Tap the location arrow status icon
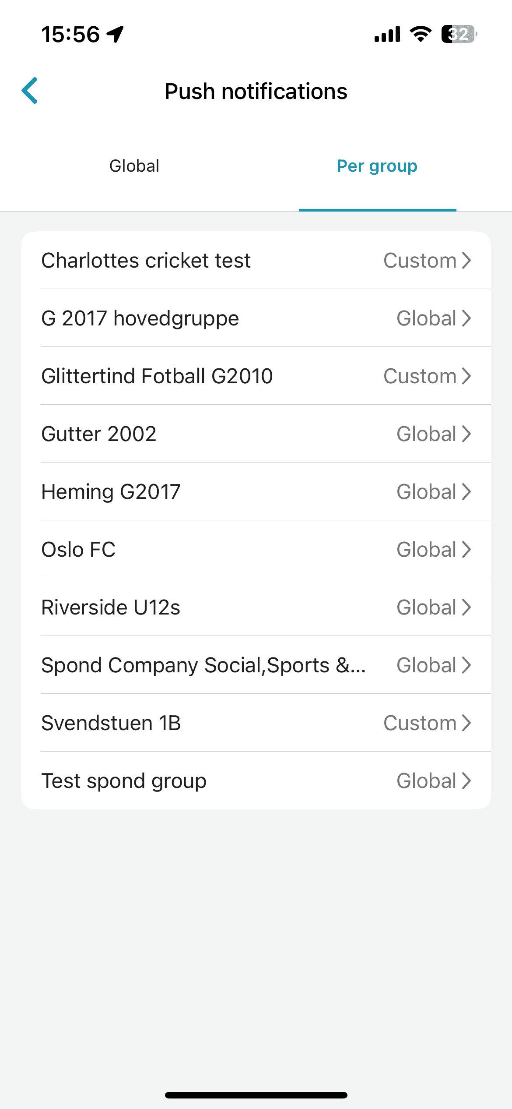The height and width of the screenshot is (1109, 512). (x=116, y=34)
